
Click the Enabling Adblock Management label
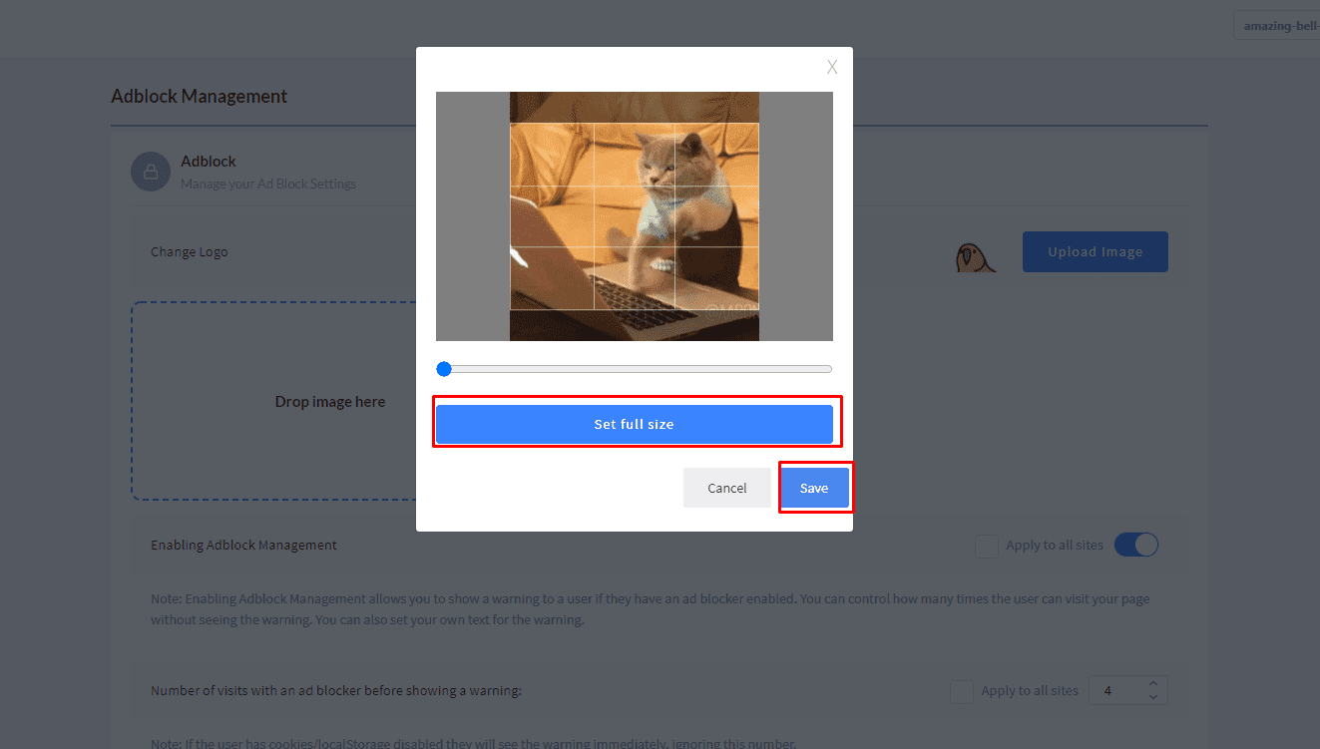coord(243,546)
